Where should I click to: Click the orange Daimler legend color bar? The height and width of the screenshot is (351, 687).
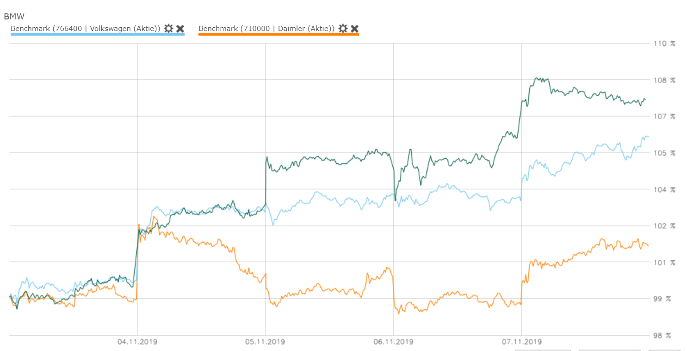[x=279, y=34]
